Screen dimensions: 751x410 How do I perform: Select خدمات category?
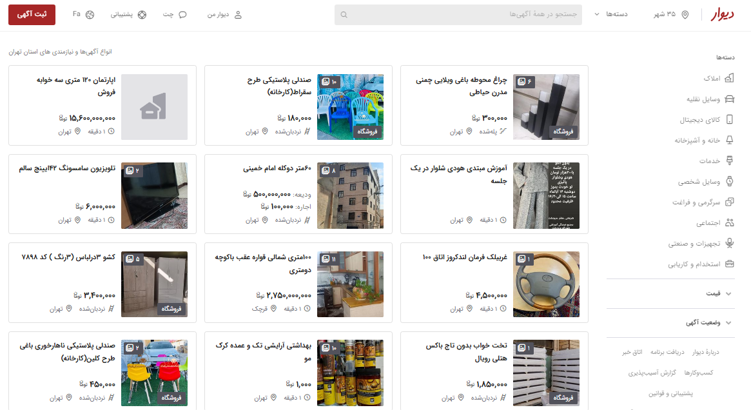[717, 161]
